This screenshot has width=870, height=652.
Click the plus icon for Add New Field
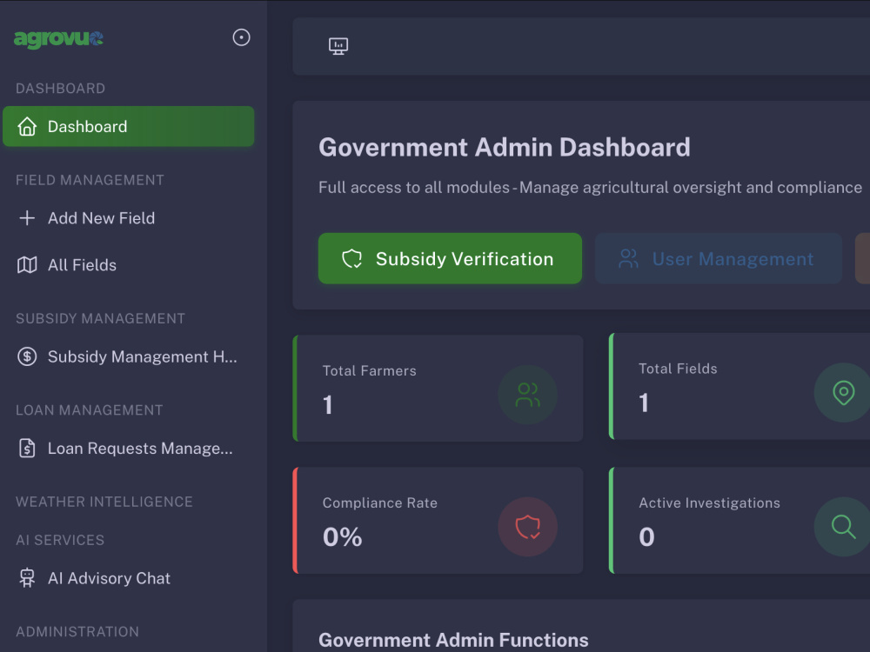coord(27,218)
